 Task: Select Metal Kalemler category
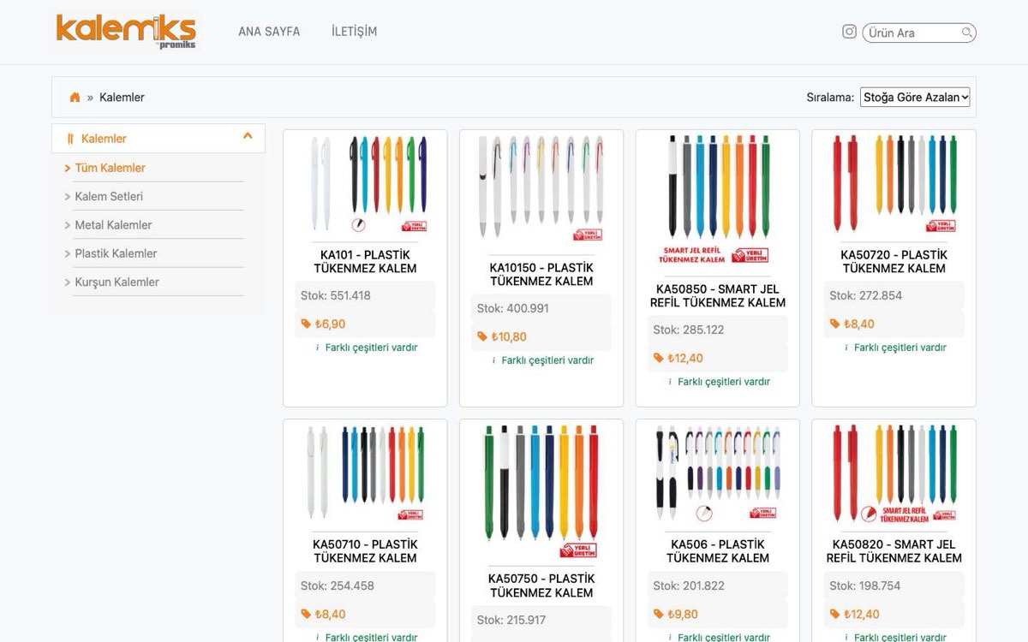point(113,225)
